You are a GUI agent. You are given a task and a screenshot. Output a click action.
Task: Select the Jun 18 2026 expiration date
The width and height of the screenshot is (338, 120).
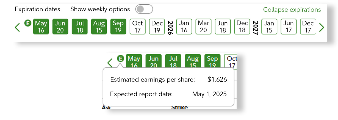point(223,27)
